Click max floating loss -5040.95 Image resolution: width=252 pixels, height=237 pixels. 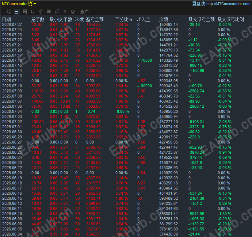coord(196,214)
